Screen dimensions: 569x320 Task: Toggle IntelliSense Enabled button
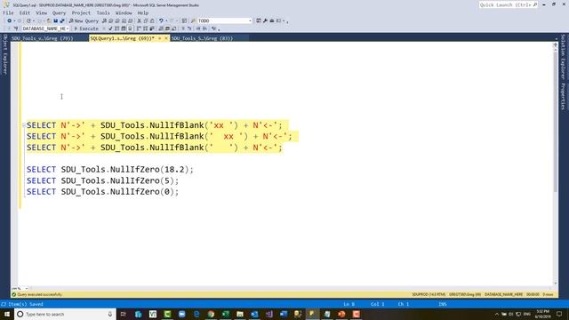pyautogui.click(x=130, y=28)
